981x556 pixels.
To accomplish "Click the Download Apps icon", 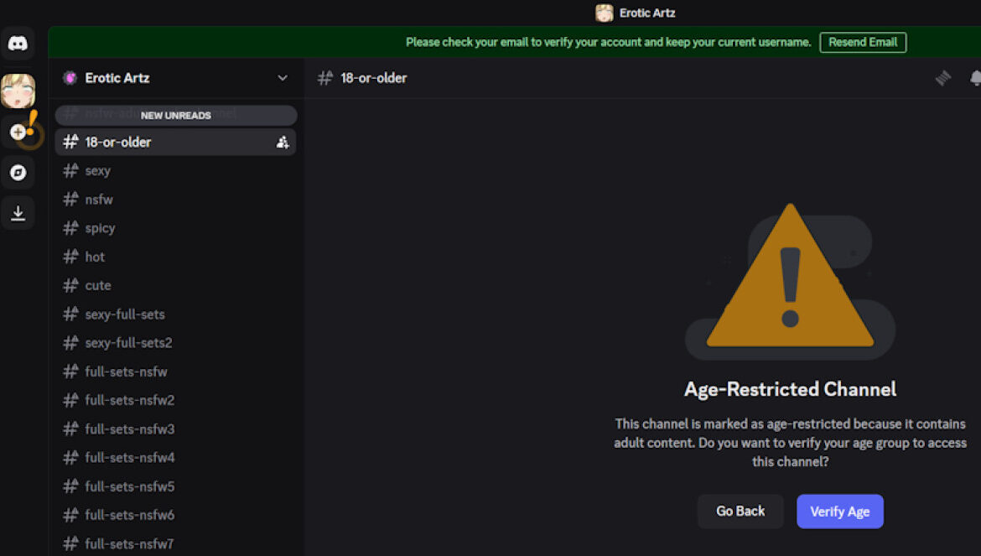I will pyautogui.click(x=18, y=213).
